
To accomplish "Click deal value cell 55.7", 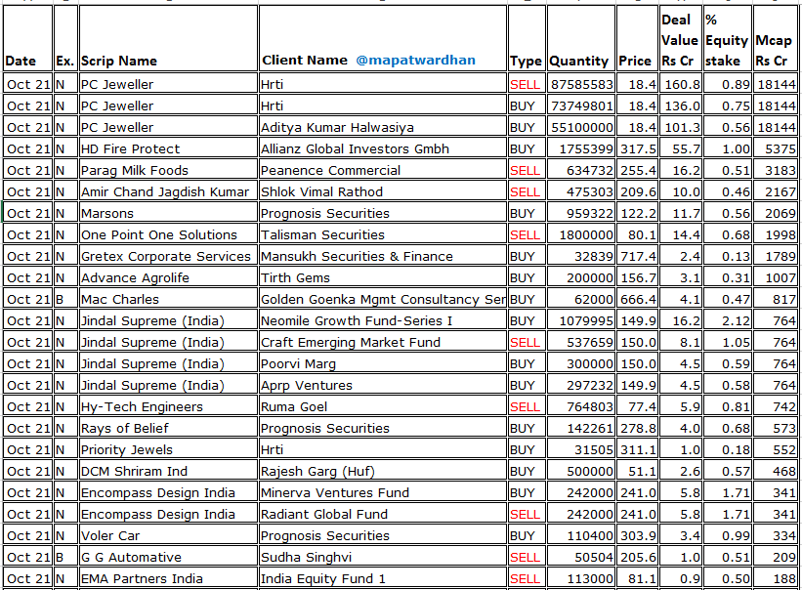I will coord(681,148).
